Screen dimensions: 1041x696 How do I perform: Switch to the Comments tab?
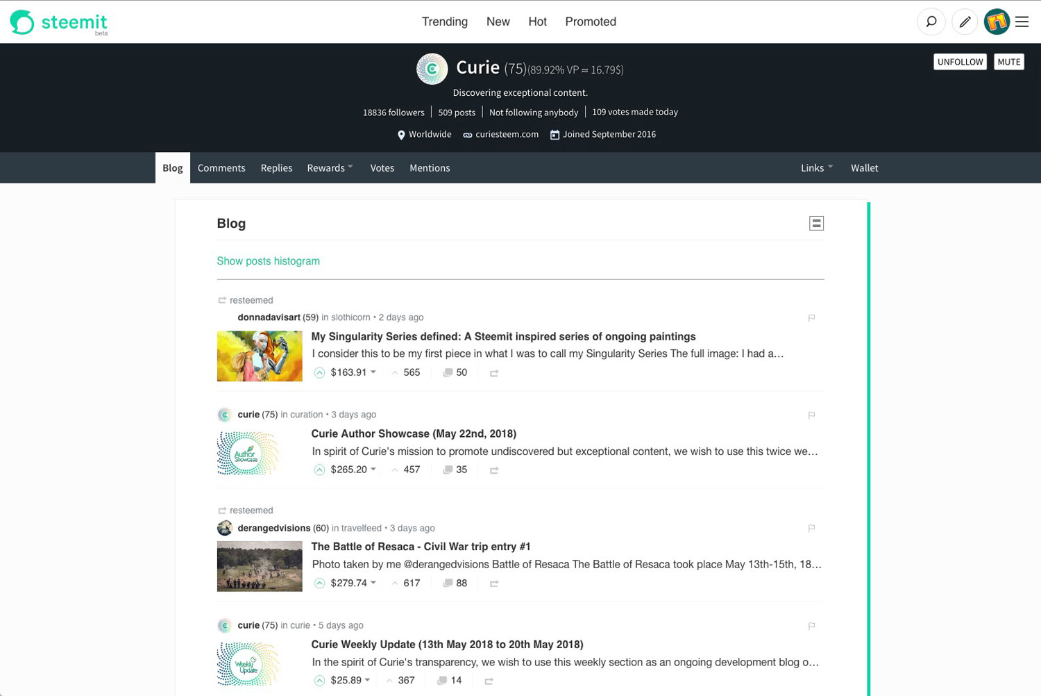pos(221,168)
